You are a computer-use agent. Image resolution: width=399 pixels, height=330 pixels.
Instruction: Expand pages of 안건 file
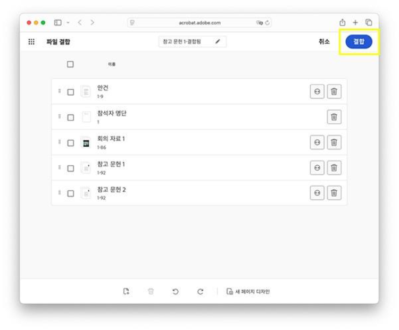pyautogui.click(x=317, y=91)
